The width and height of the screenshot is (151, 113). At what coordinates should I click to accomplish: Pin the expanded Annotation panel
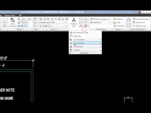coord(70,53)
